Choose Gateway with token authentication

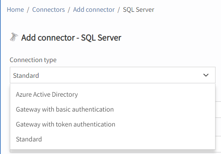click(x=113, y=124)
